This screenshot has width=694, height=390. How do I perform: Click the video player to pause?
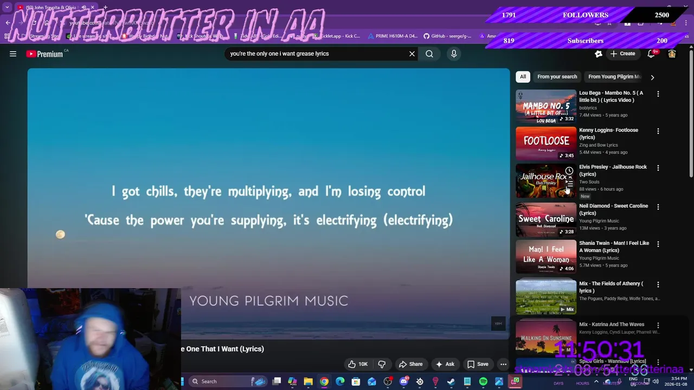[268, 204]
